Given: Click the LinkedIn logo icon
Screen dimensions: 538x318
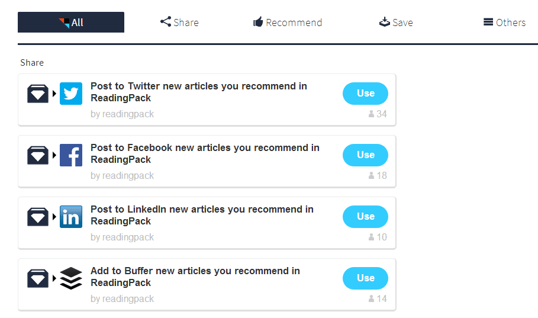Looking at the screenshot, I should [x=71, y=217].
